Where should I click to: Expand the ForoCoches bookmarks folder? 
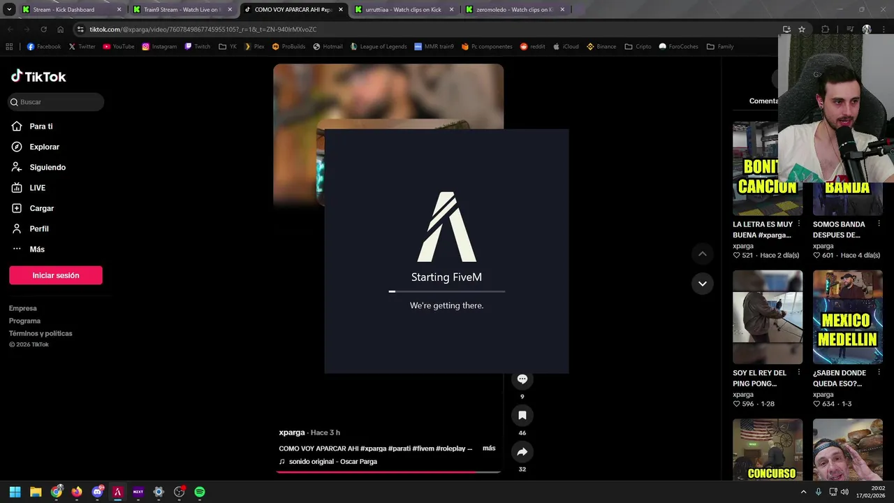pos(678,47)
